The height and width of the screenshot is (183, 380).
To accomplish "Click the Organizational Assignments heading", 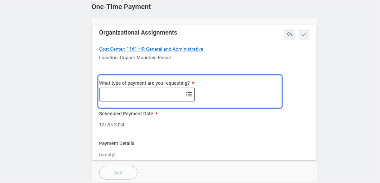I will (138, 33).
